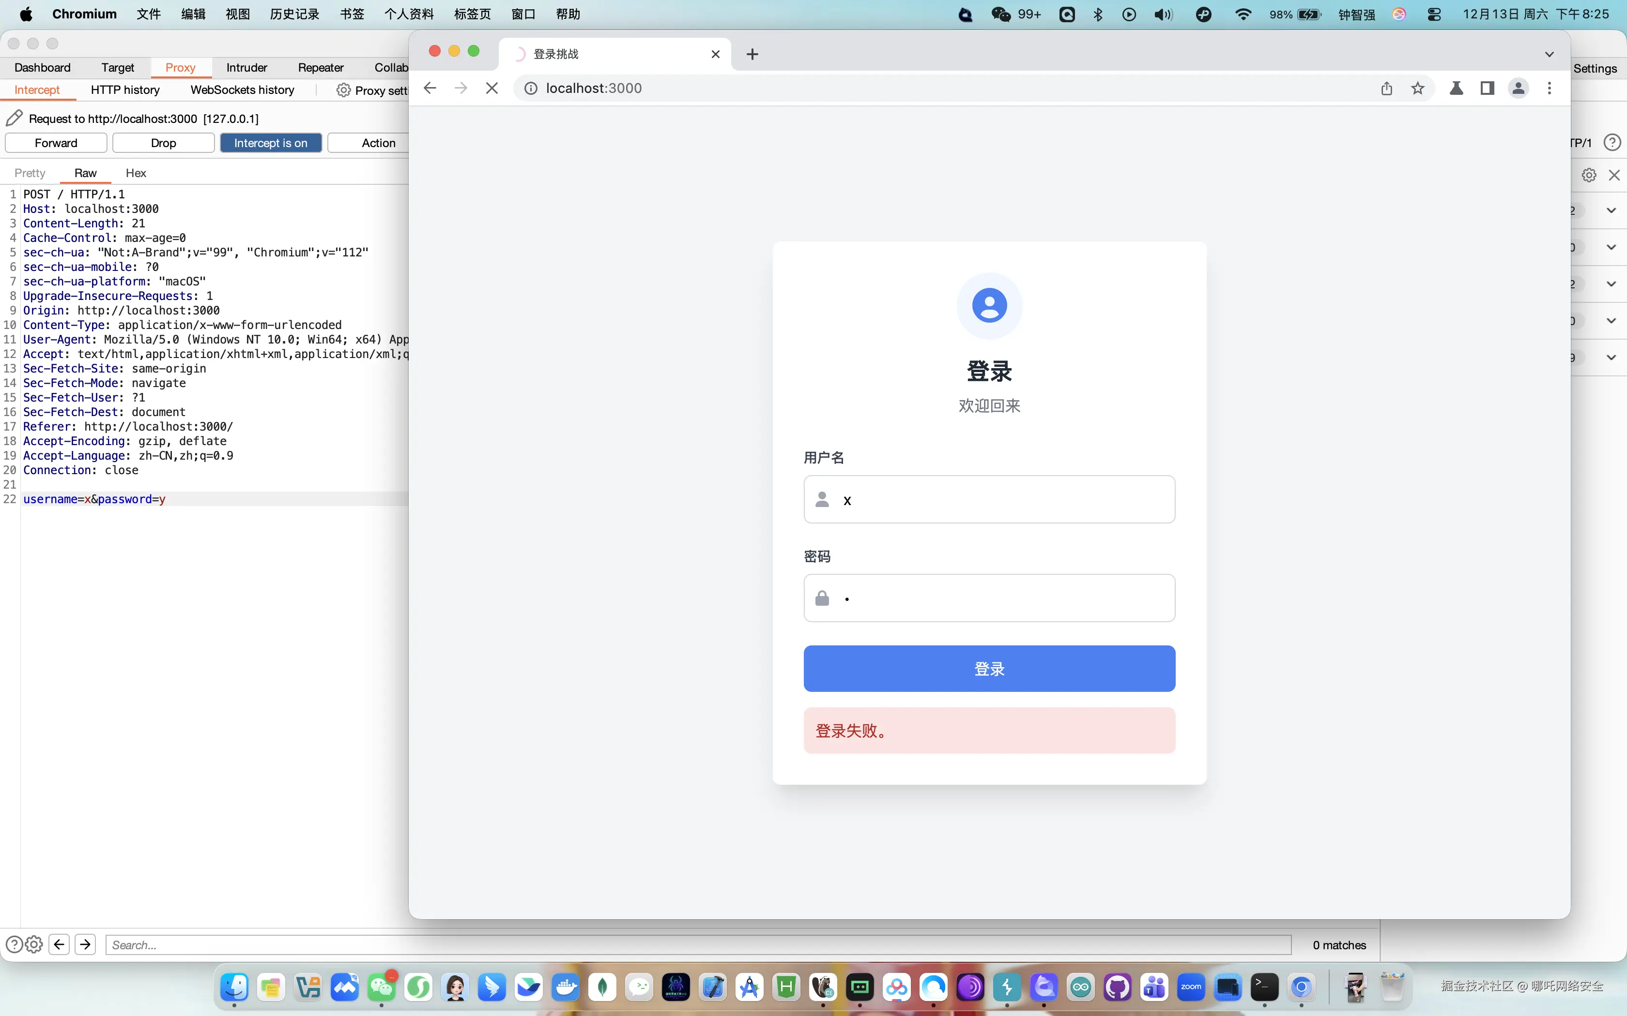Click the Forward button
1627x1016 pixels.
56,142
